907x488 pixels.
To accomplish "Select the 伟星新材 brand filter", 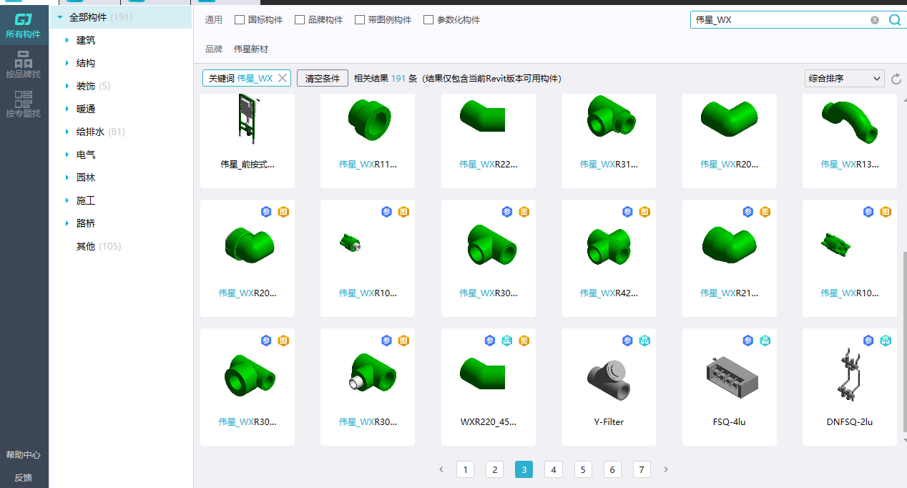I will coord(251,49).
